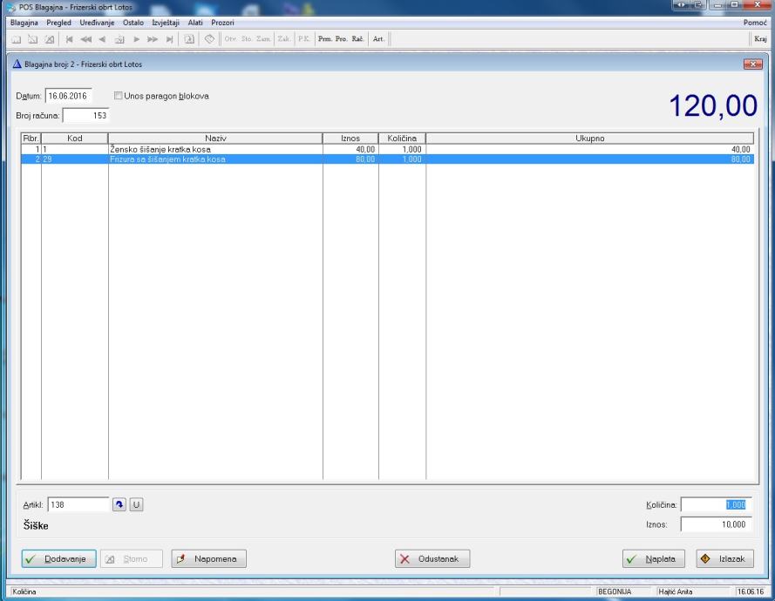
Task: Open the Ostalo menu
Action: coord(133,23)
